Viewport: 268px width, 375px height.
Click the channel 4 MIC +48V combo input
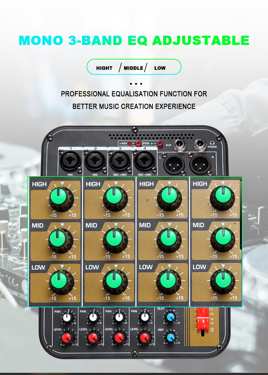[x=145, y=161]
